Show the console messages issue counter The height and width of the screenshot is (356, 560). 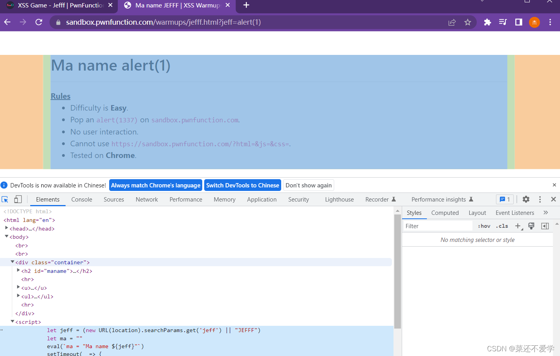[505, 200]
